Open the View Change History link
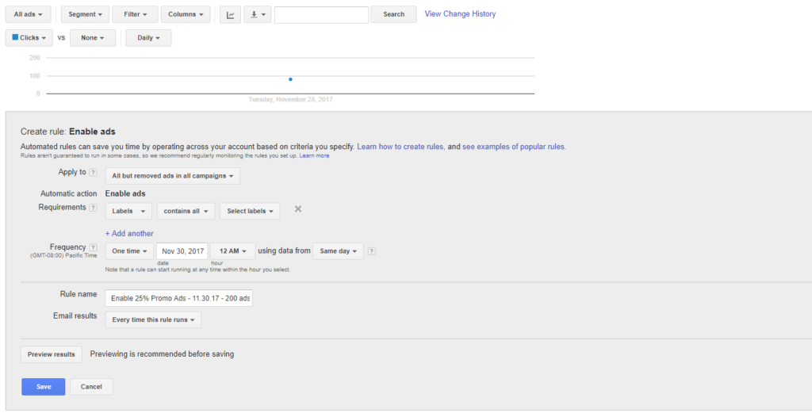Image resolution: width=812 pixels, height=413 pixels. pyautogui.click(x=460, y=14)
